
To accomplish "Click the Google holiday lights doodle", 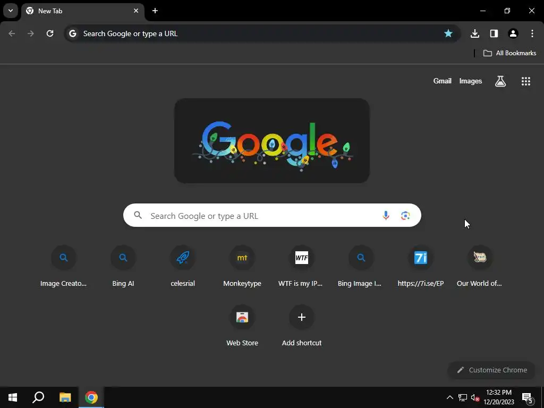I will pos(271,140).
